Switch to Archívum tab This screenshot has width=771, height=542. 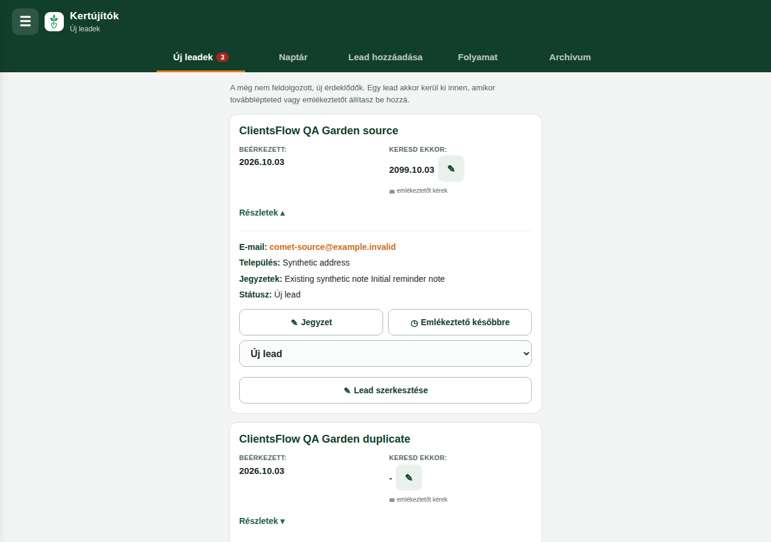pos(570,58)
